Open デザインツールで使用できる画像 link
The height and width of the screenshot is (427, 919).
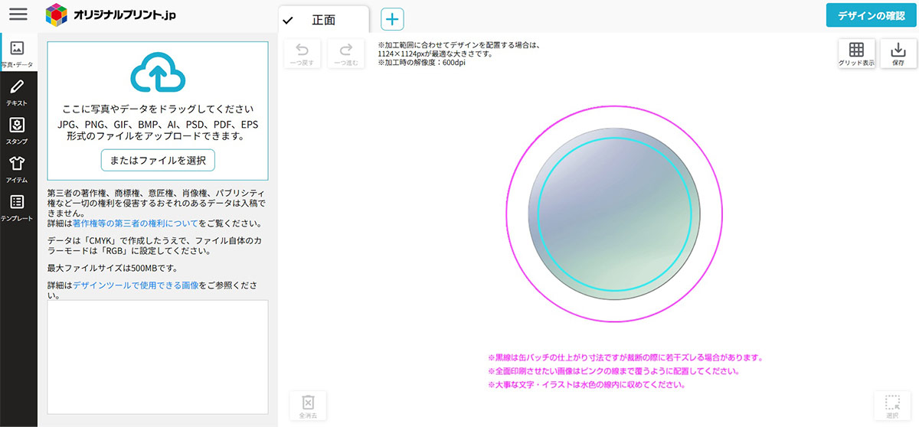tap(136, 285)
